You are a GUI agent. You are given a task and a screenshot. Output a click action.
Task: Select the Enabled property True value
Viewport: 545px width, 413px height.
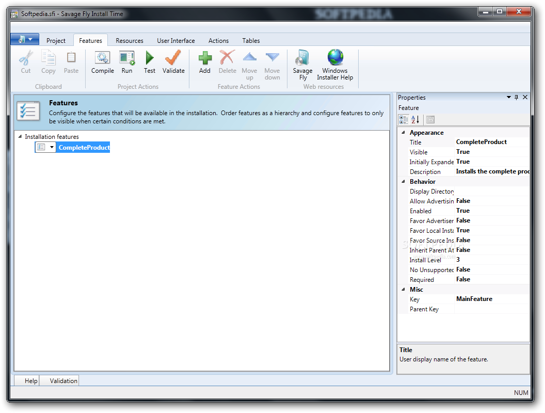click(x=492, y=211)
